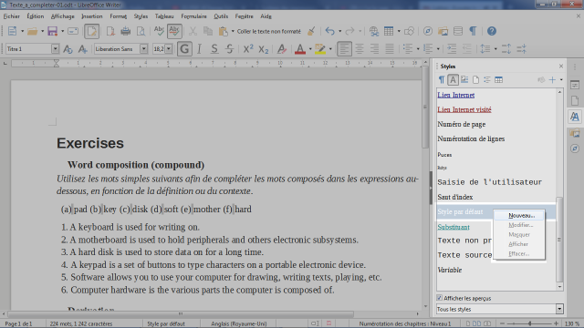Click the Clear direct formatting icon
Screen dimensions: 584x328
pyautogui.click(x=282, y=48)
